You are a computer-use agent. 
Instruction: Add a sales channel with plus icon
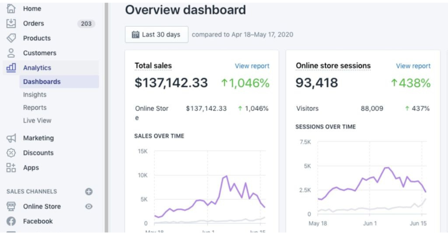[89, 192]
